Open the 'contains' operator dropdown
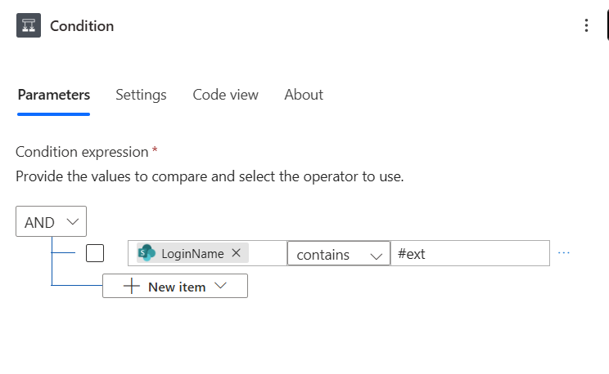609x374 pixels. point(339,254)
